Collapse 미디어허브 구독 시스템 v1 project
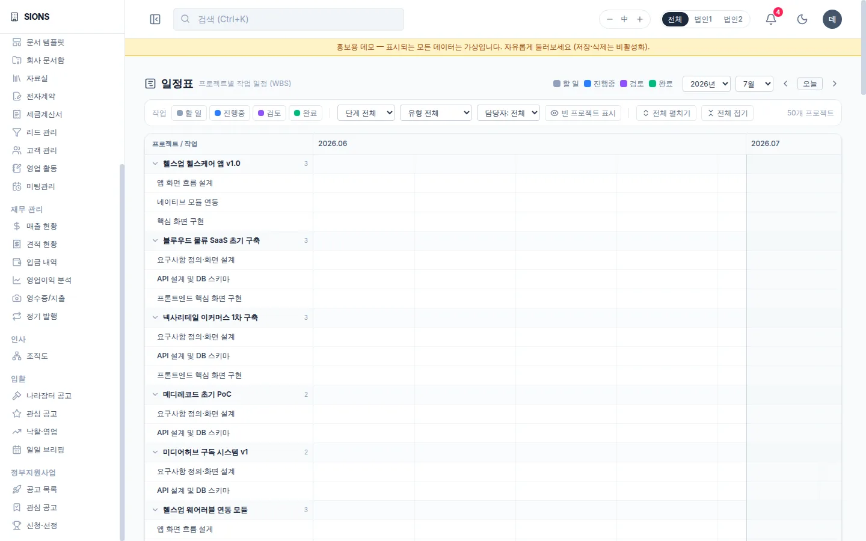This screenshot has width=866, height=541. point(155,452)
